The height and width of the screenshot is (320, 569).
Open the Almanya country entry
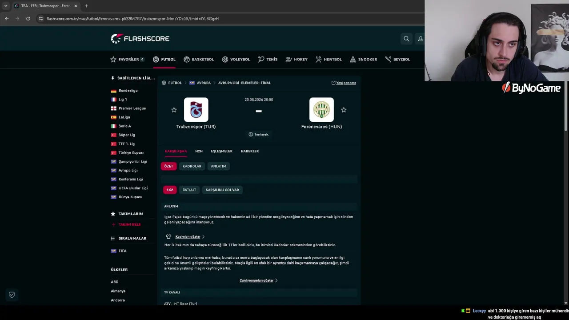118,291
